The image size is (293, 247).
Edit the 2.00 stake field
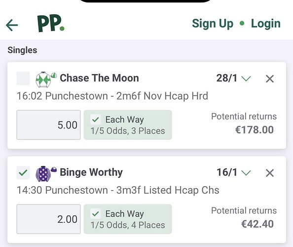tap(48, 219)
